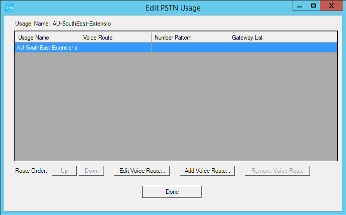The image size is (346, 215).
Task: Click the Gateway List column header
Action: coord(283,38)
